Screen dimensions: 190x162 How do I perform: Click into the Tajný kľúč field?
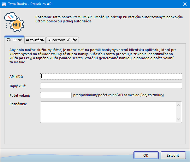111,86
